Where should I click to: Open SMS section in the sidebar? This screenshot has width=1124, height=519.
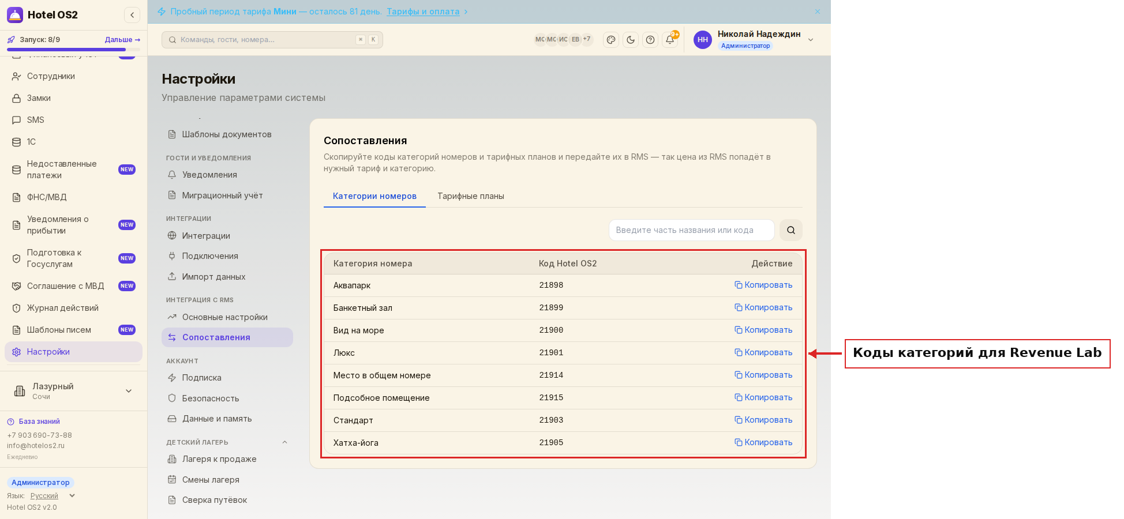point(74,120)
